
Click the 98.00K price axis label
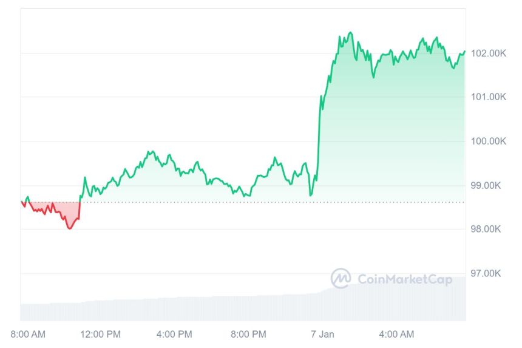point(489,230)
